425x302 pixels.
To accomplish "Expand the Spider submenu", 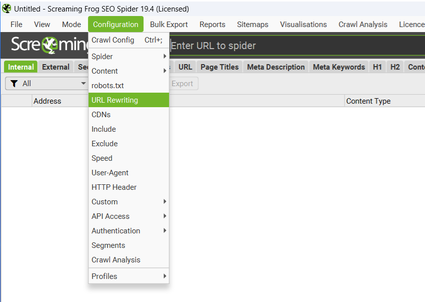I will [x=128, y=57].
